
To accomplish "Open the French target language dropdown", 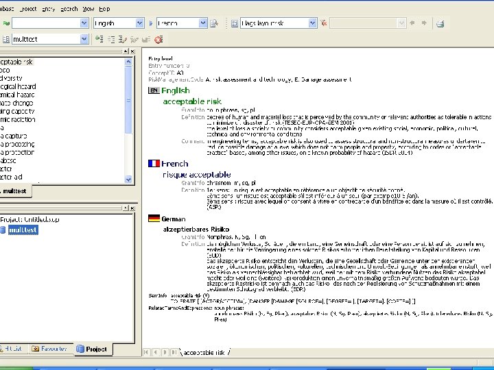I will (x=203, y=23).
